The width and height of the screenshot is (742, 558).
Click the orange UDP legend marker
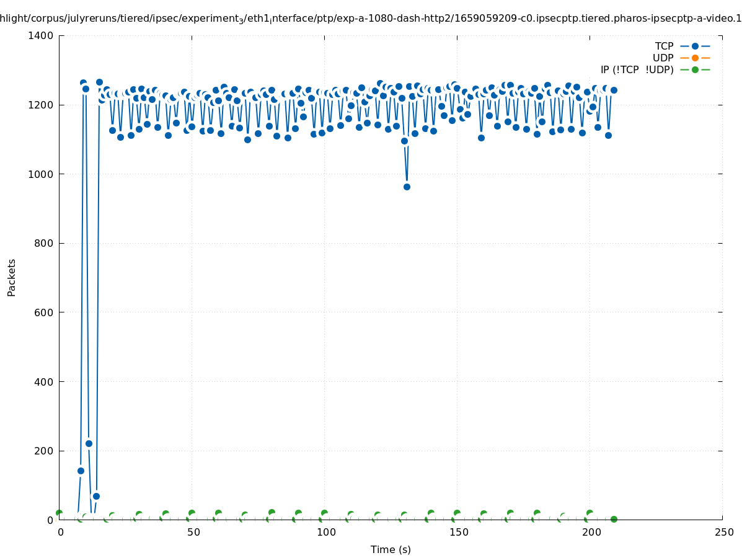pos(695,58)
